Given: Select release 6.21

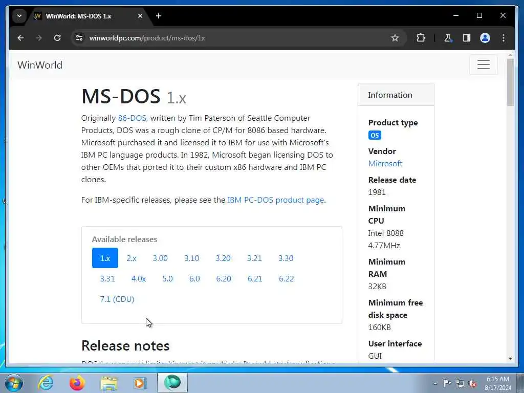Looking at the screenshot, I should 255,279.
